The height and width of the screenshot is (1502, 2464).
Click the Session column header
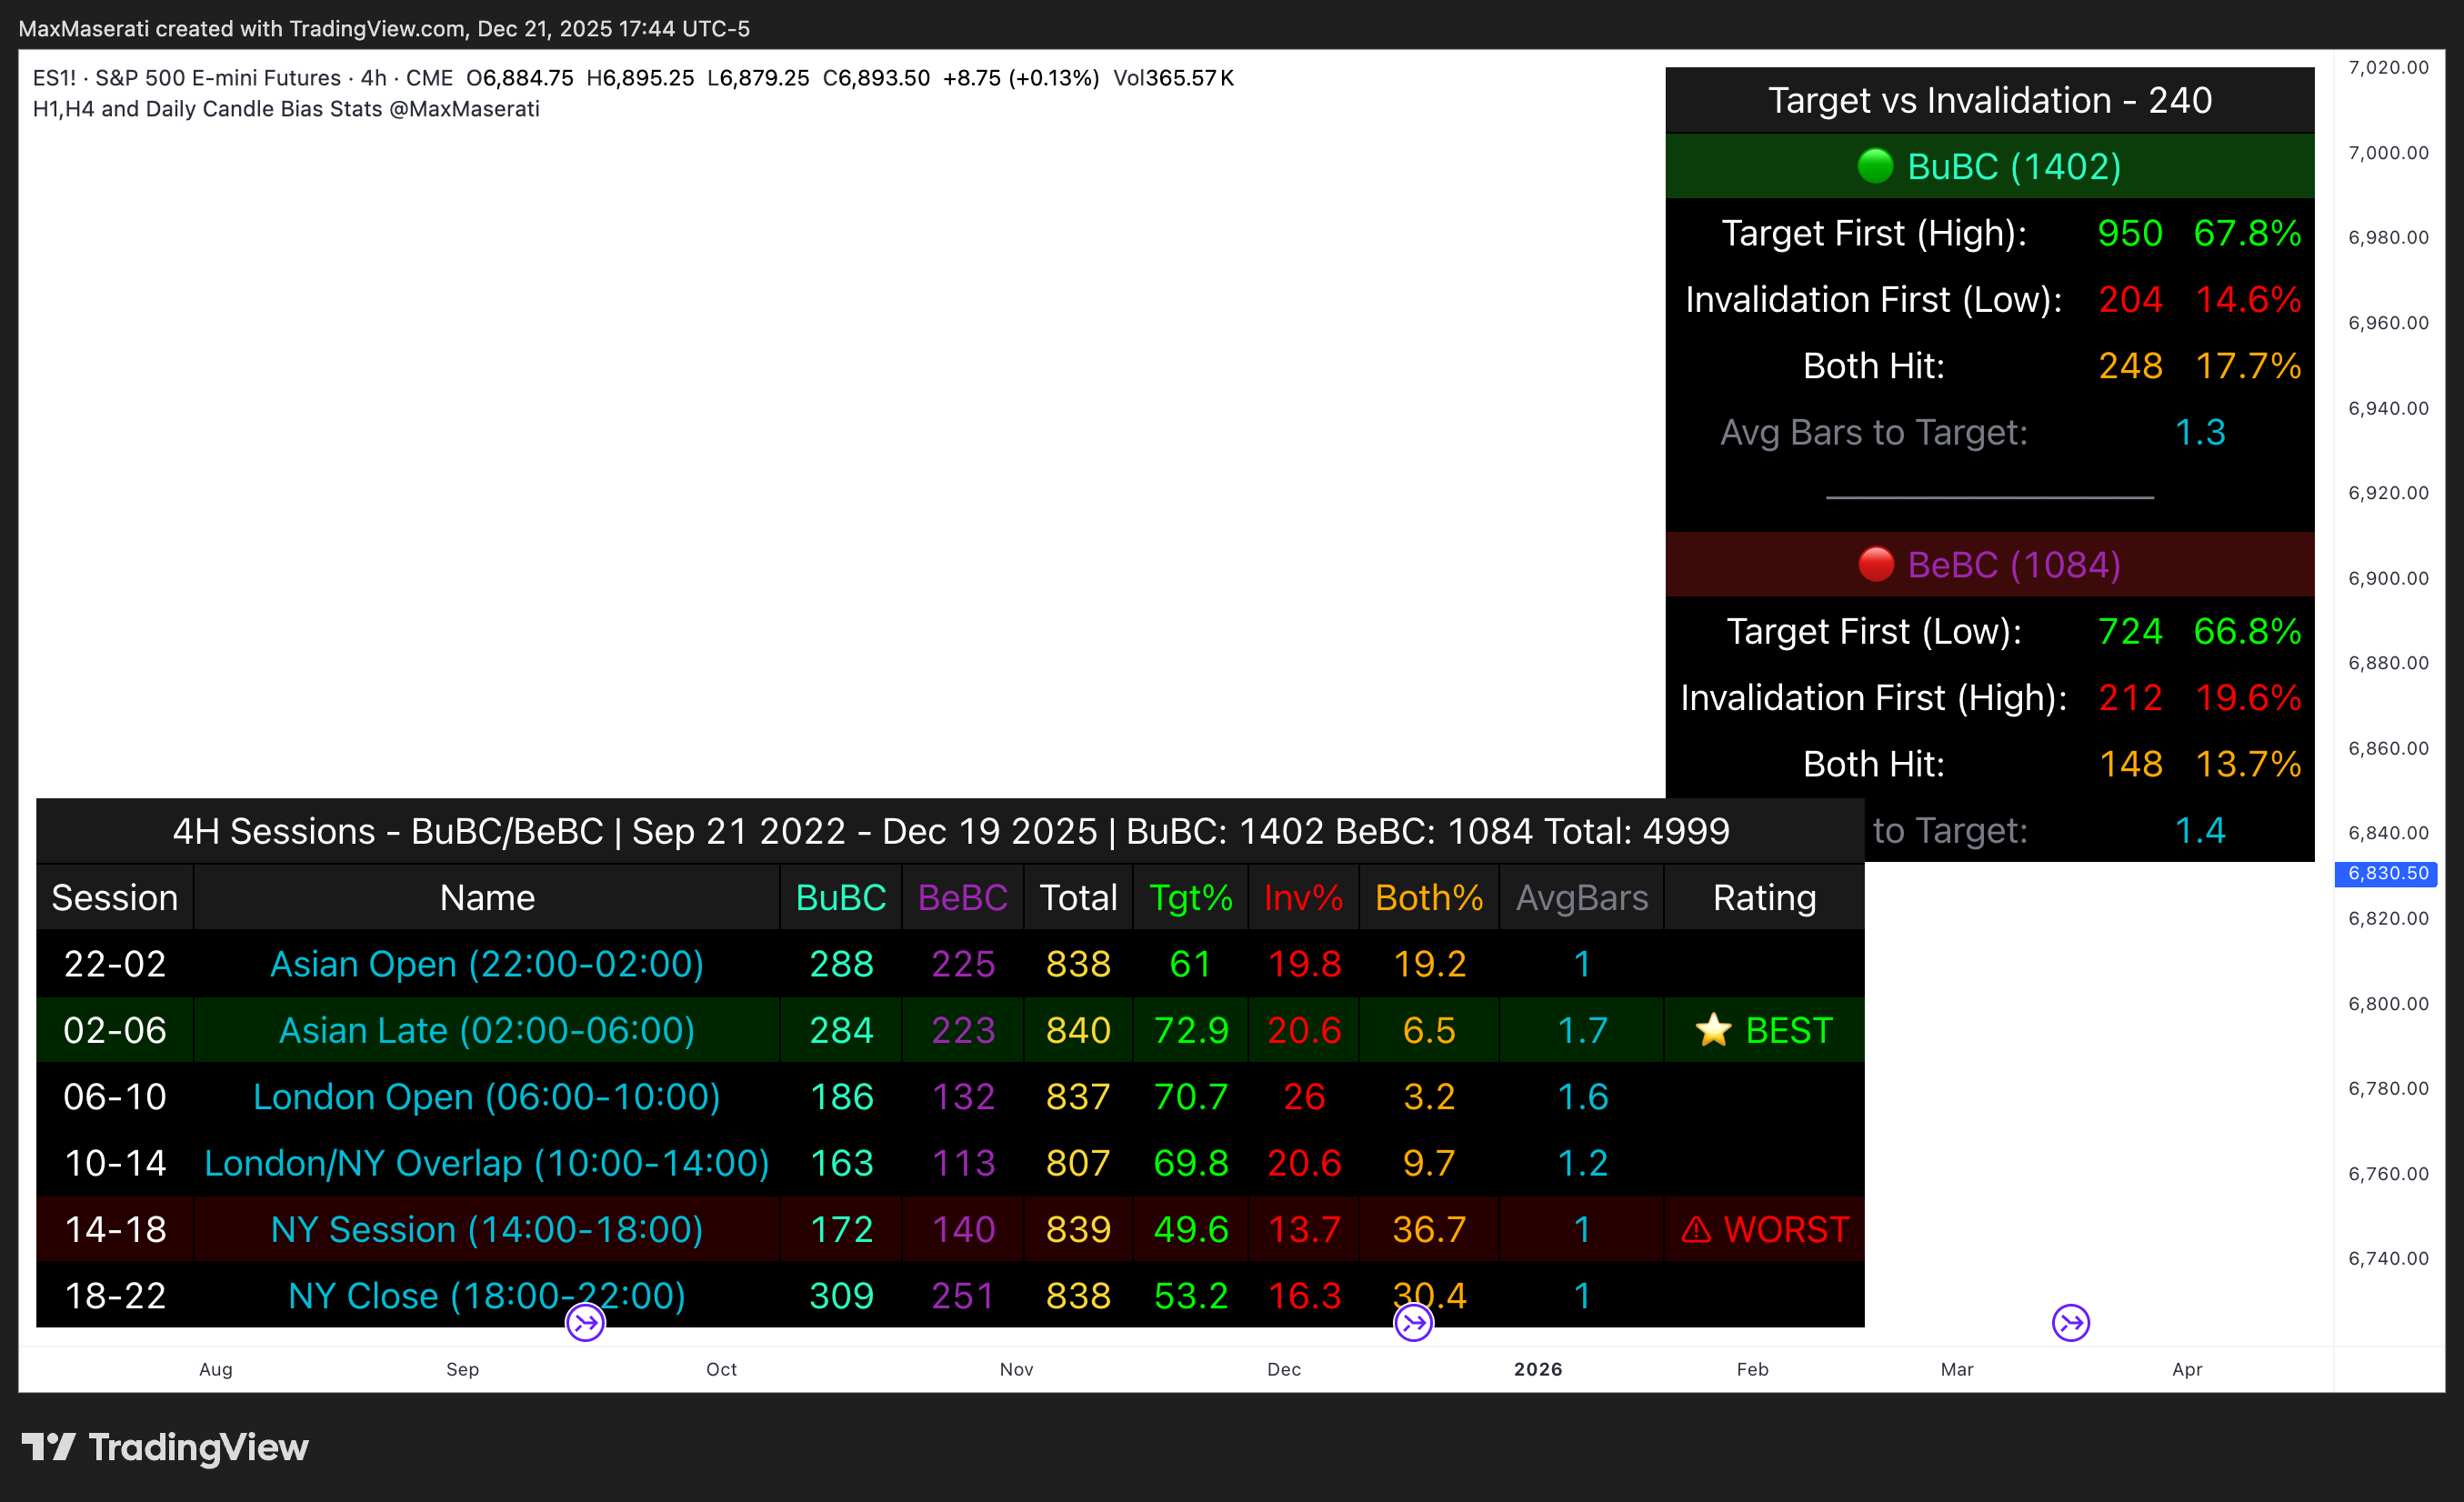pos(115,898)
